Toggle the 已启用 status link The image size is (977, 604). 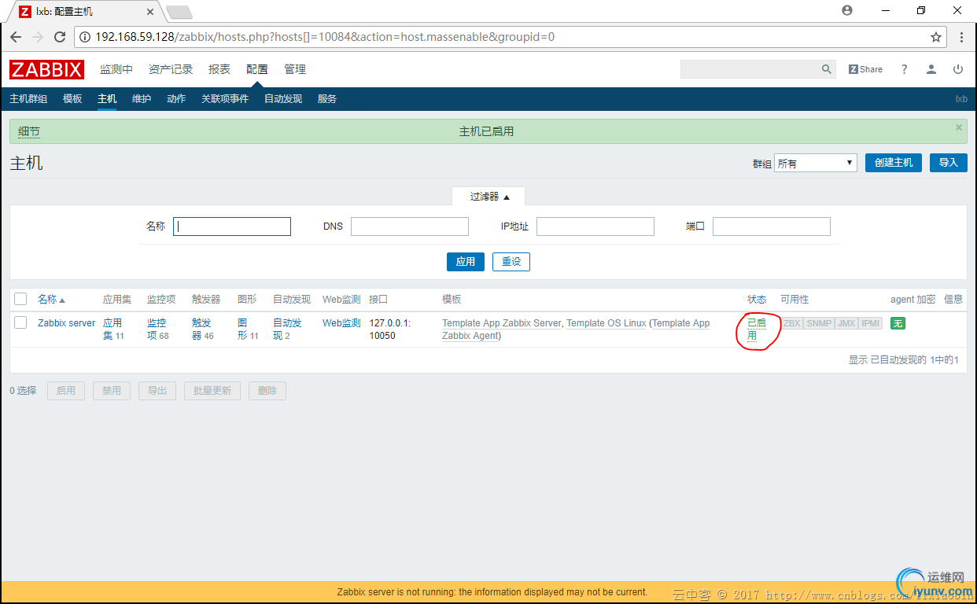click(757, 329)
